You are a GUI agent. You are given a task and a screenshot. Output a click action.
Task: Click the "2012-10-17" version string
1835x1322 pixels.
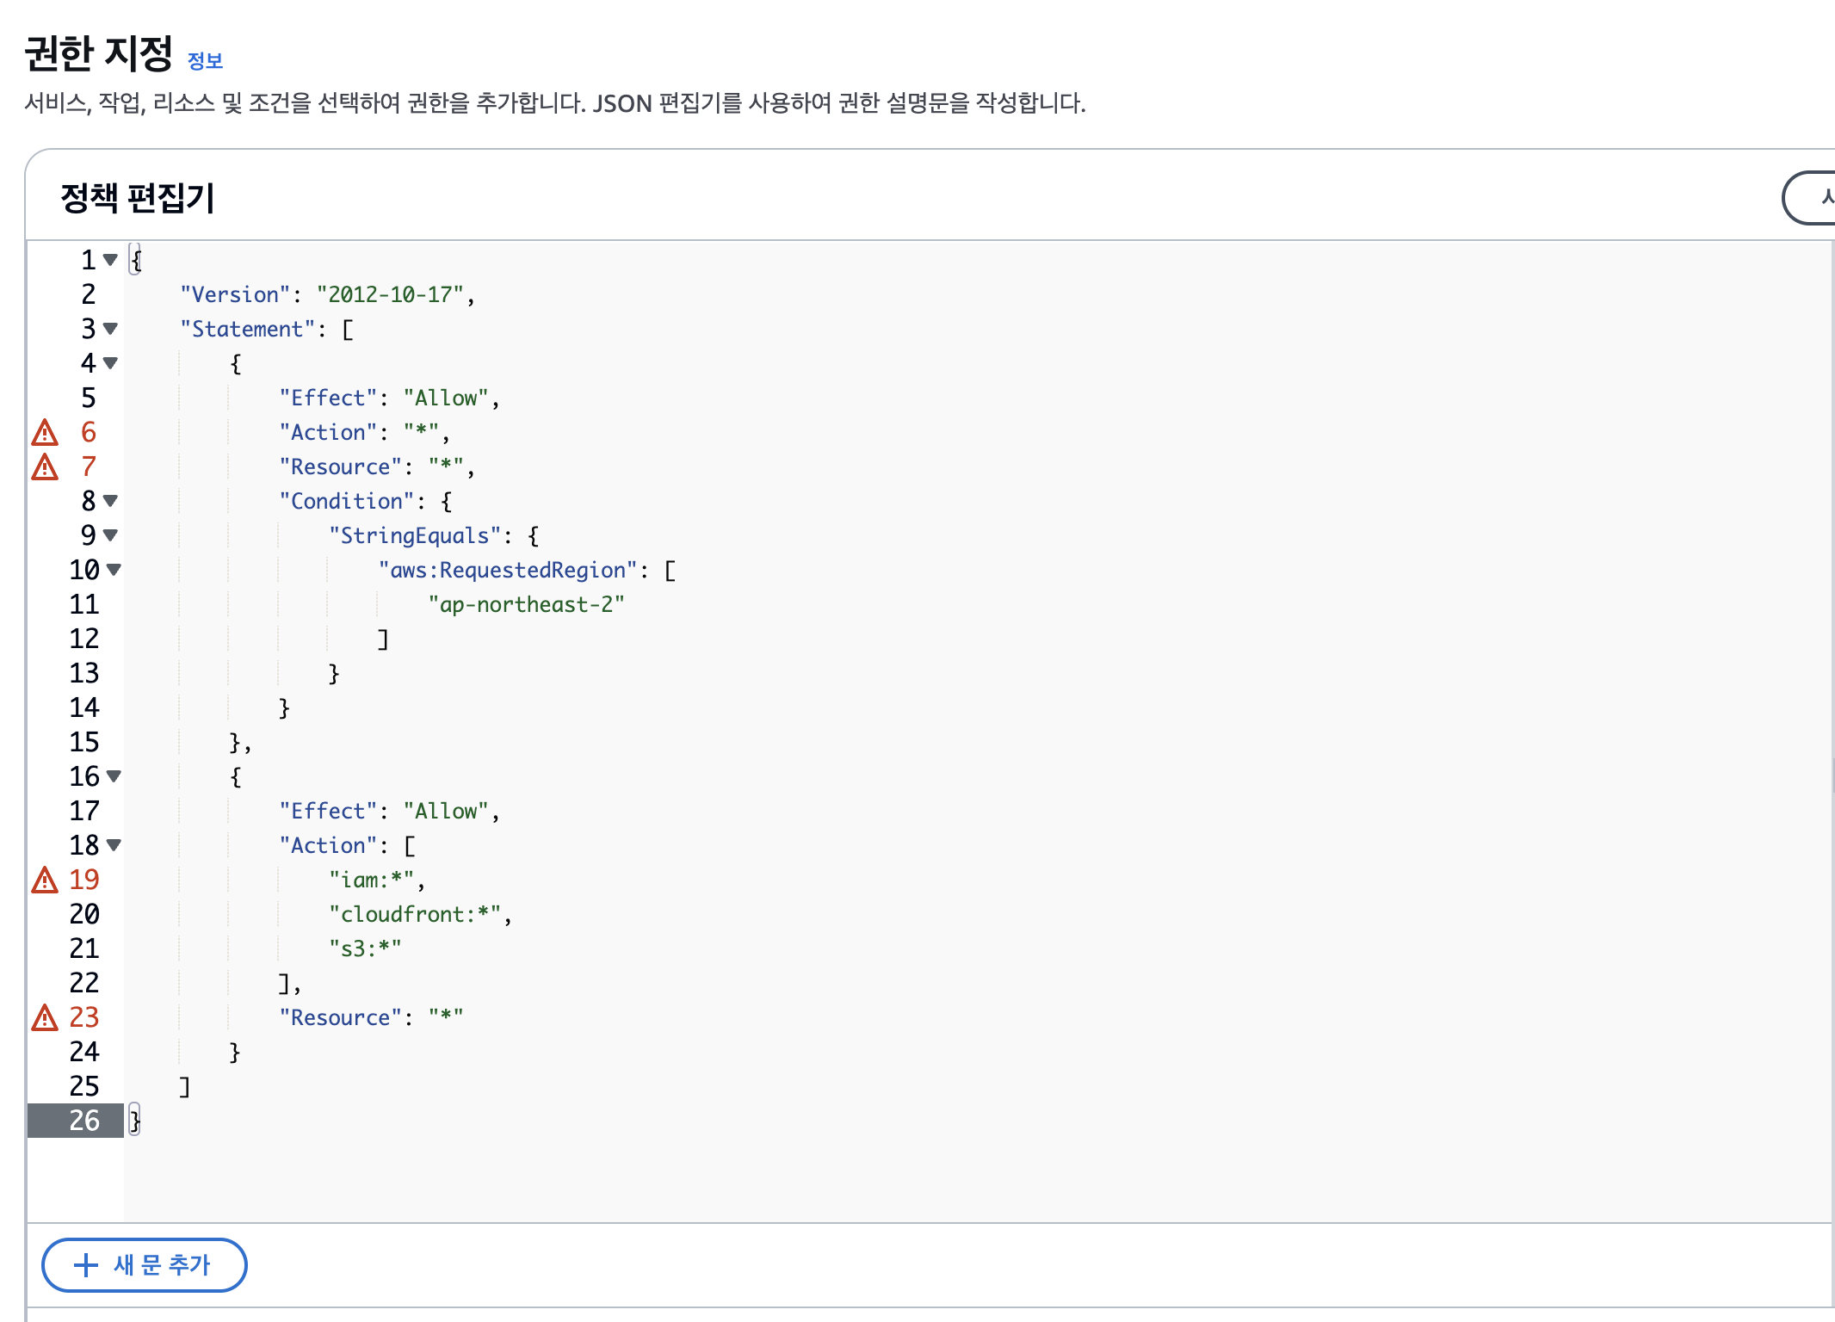[391, 295]
